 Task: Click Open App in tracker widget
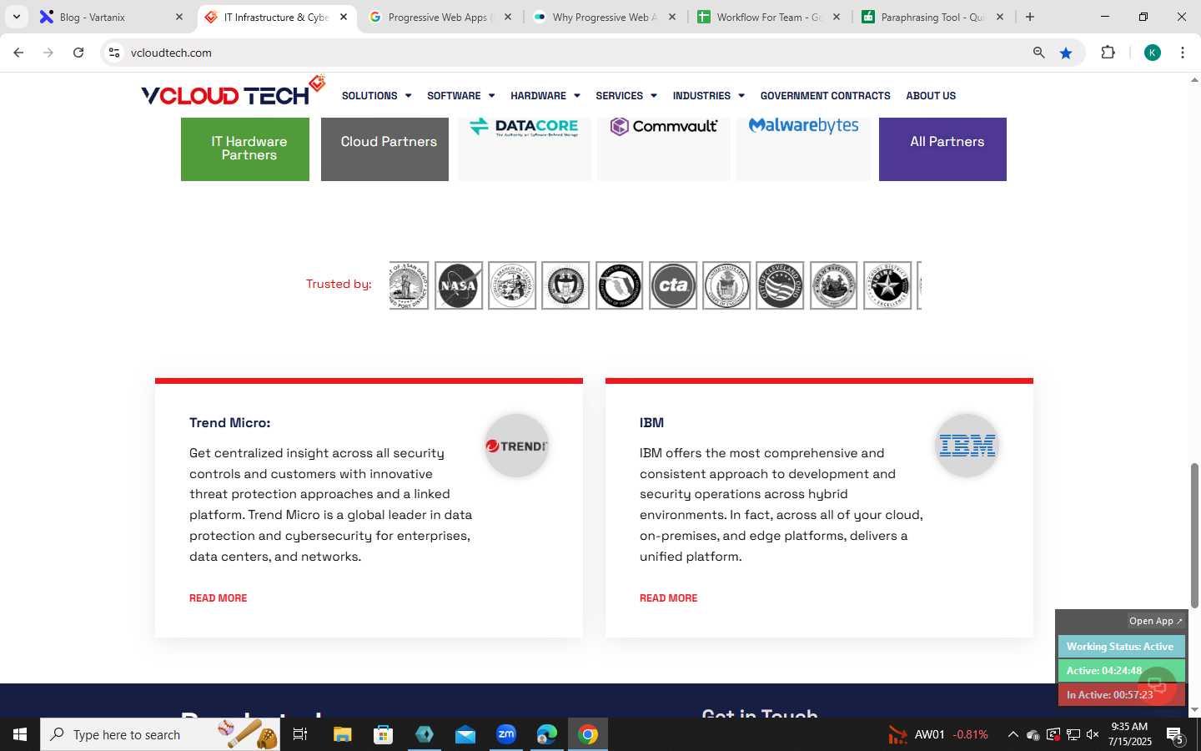click(x=1155, y=621)
